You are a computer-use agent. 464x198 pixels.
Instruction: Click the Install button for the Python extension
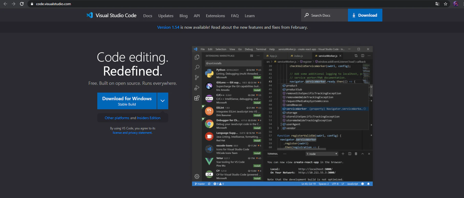pos(257,77)
